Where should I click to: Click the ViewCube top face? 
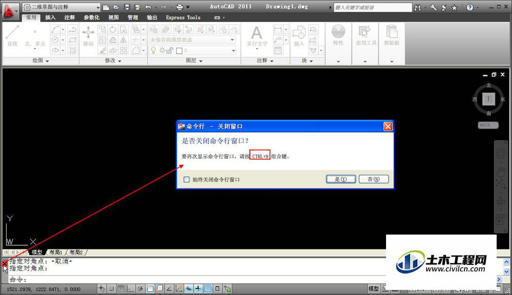click(x=489, y=99)
